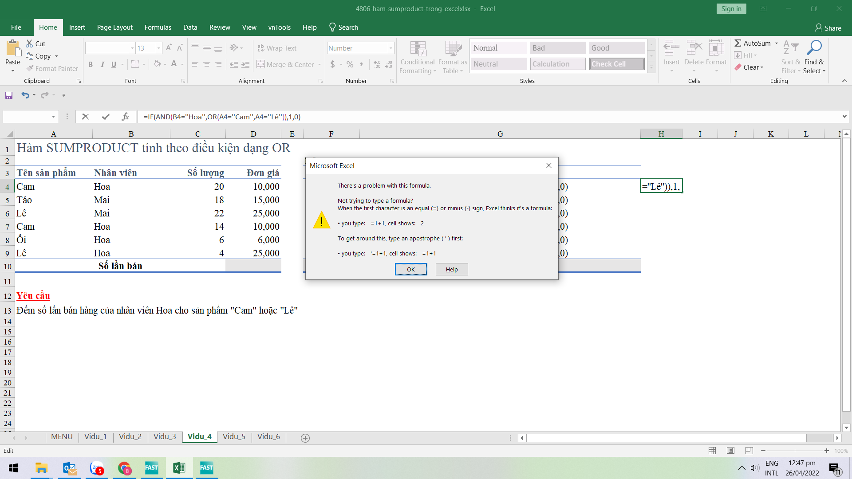
Task: Click OK in the Microsoft Excel dialog
Action: pos(411,269)
